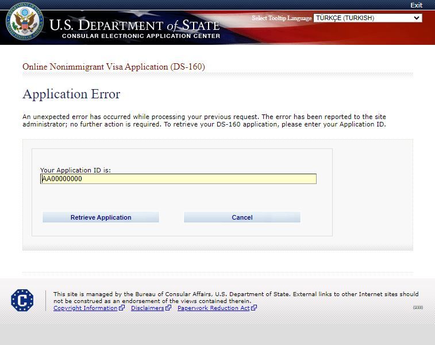Focus the Application ID input field
The width and height of the screenshot is (435, 345).
click(x=178, y=179)
